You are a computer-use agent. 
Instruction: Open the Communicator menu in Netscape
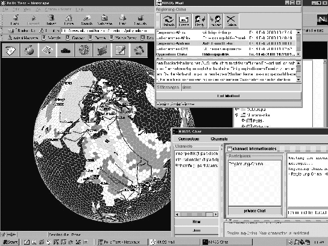58,9
